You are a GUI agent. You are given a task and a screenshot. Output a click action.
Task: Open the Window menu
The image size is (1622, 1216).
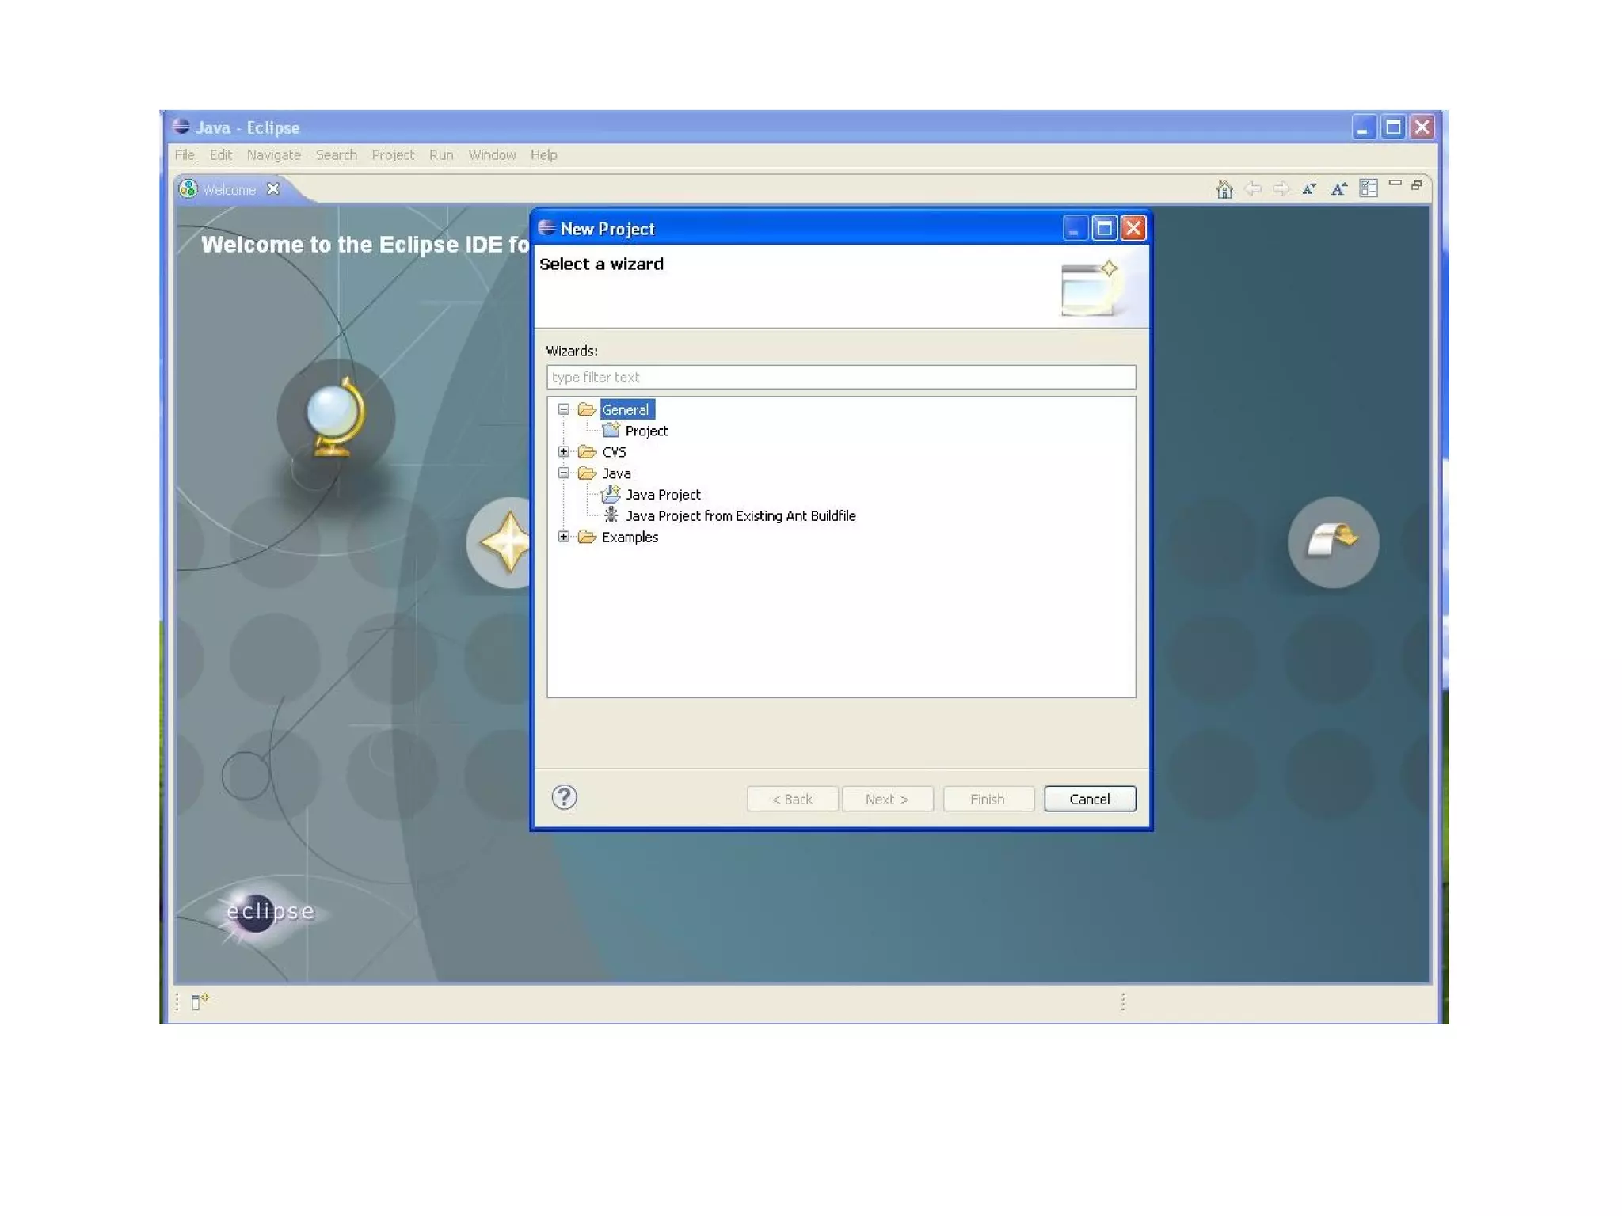point(491,155)
